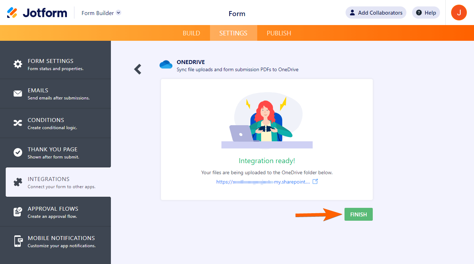Go back with the left chevron arrow

138,69
